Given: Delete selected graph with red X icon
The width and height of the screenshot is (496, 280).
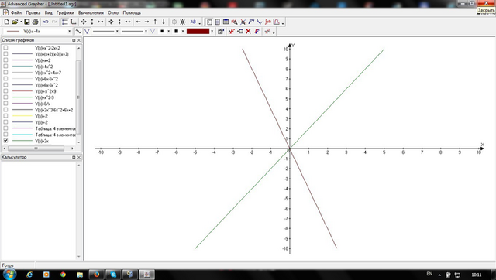Looking at the screenshot, I should pos(248,31).
